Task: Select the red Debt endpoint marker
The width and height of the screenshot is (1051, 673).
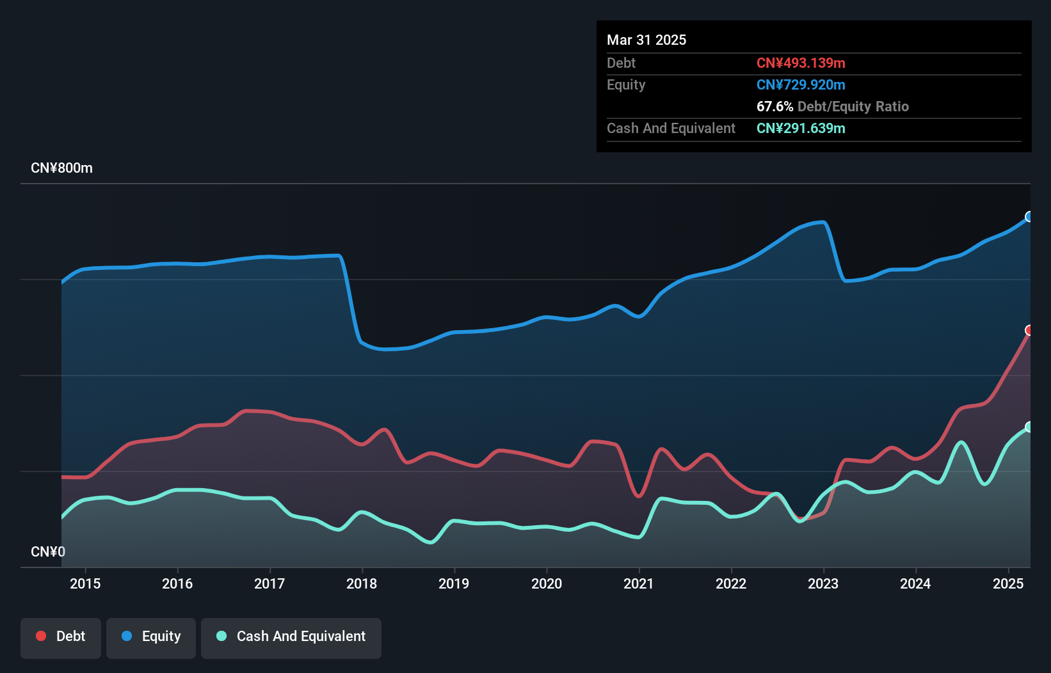Action: [x=1029, y=330]
